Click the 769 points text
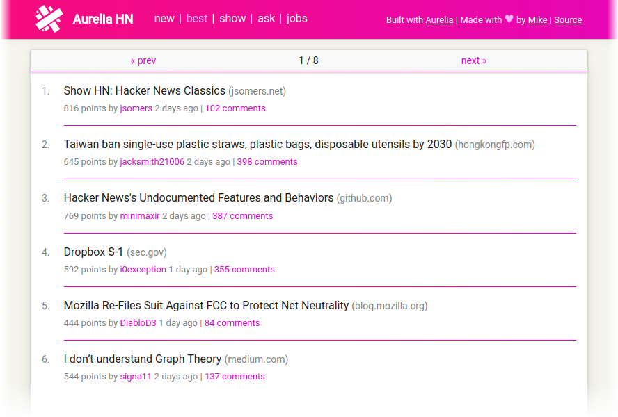This screenshot has width=618, height=417. click(85, 216)
